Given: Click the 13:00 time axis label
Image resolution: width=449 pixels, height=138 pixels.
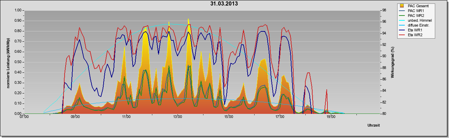Looking at the screenshot, I should pos(178,117).
